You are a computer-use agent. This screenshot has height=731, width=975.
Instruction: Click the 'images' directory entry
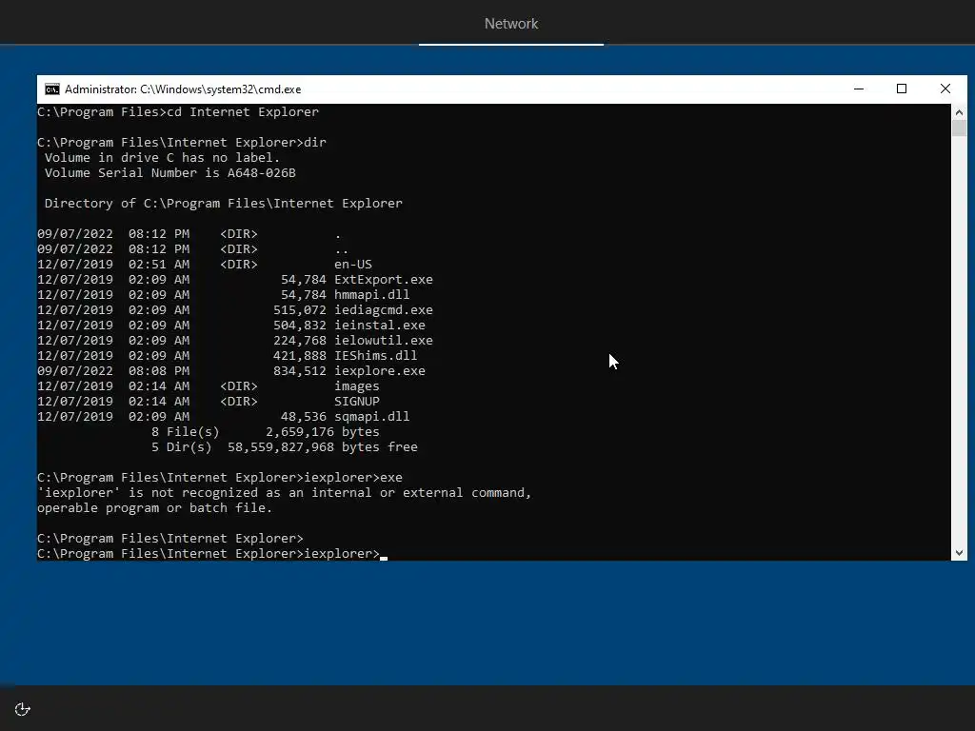click(x=357, y=386)
